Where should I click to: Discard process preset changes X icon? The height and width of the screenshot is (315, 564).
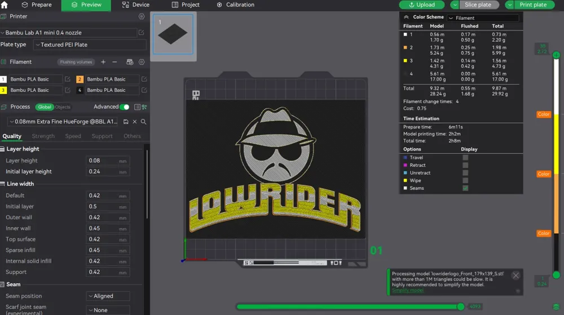135,122
